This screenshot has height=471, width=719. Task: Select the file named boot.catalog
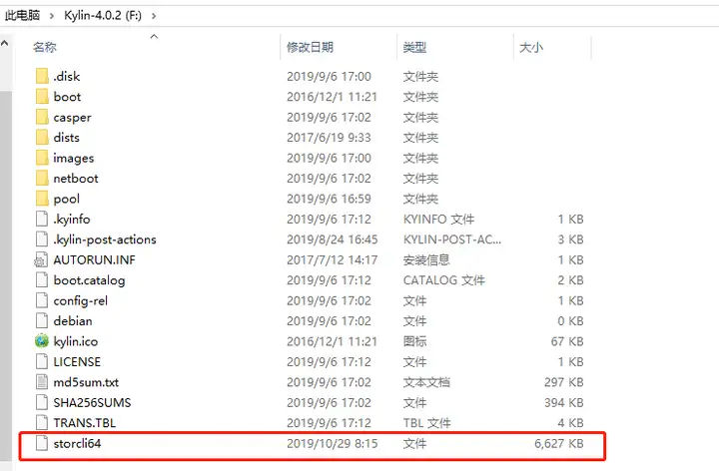[x=90, y=280]
